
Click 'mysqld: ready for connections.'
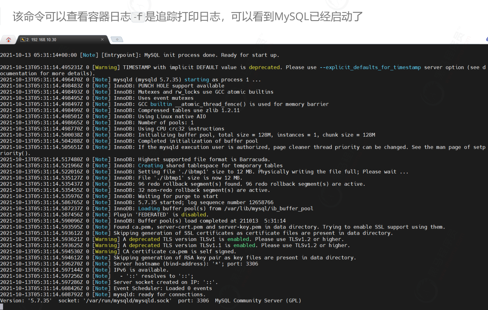click(160, 294)
